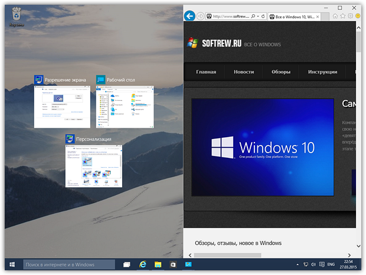Open the Store taskbar icon
The width and height of the screenshot is (366, 275).
pyautogui.click(x=173, y=264)
